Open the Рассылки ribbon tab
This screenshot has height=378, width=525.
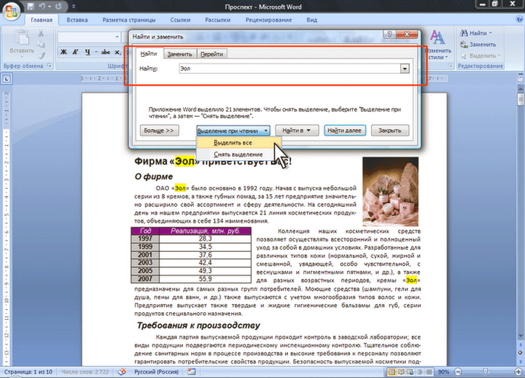(218, 20)
